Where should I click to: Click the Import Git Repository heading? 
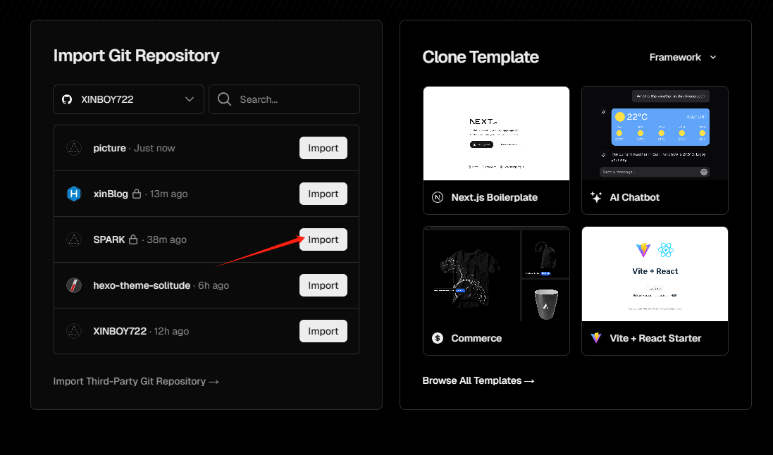136,56
